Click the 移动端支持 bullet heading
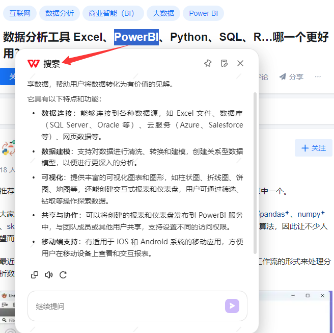The width and height of the screenshot is (334, 333). point(60,242)
